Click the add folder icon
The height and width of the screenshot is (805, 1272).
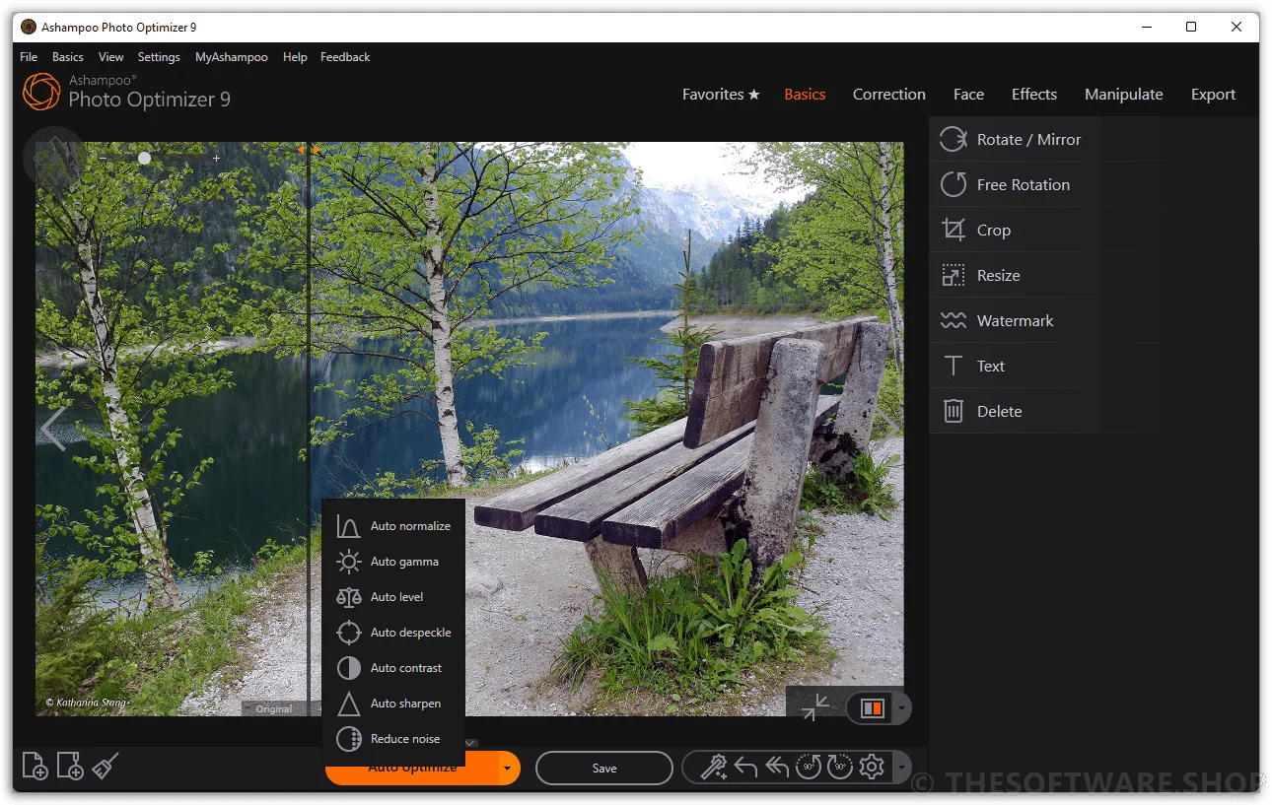(x=70, y=767)
